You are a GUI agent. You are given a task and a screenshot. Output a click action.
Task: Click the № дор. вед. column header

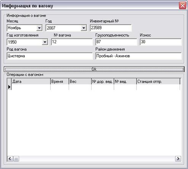point(103,81)
